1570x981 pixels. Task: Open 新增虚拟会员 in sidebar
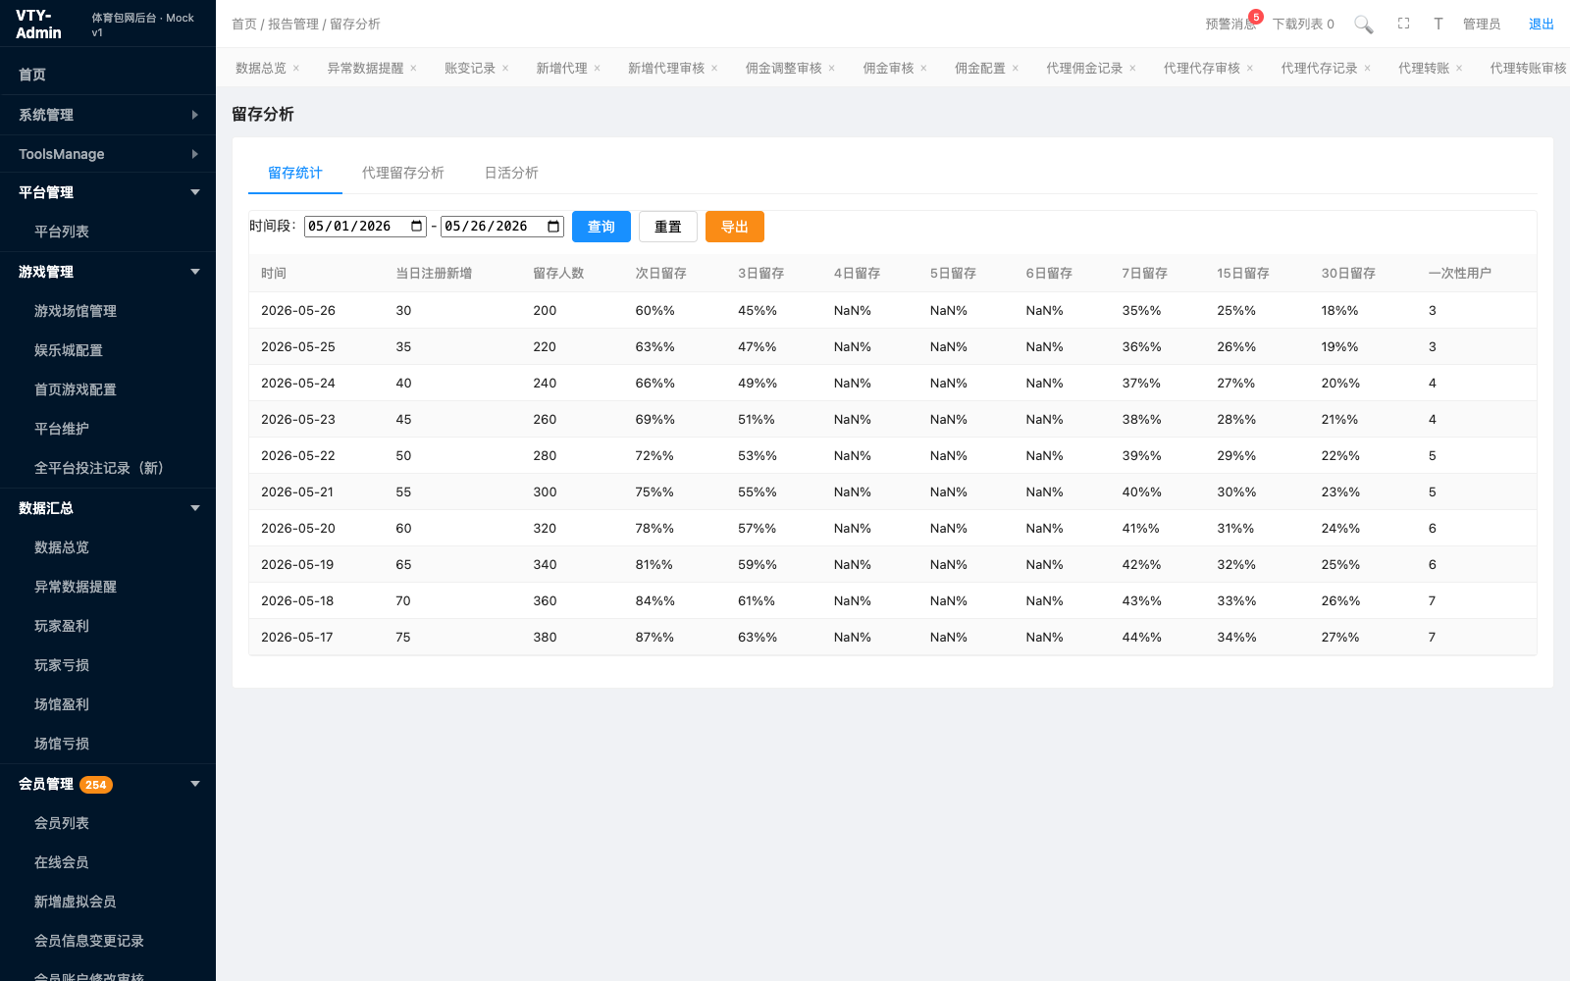pyautogui.click(x=108, y=902)
